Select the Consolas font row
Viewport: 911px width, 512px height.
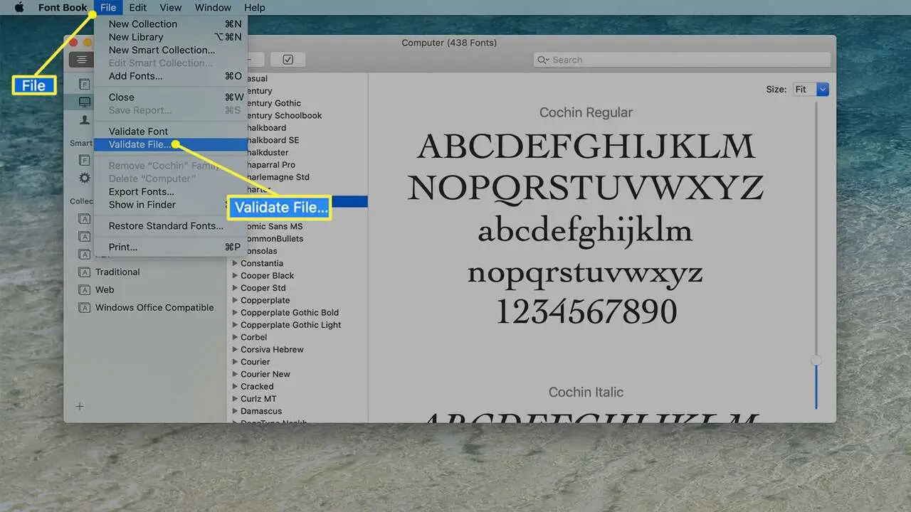[297, 251]
